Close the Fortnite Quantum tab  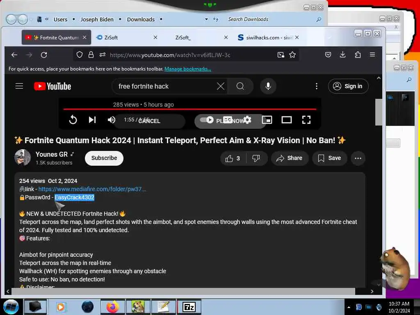[84, 37]
